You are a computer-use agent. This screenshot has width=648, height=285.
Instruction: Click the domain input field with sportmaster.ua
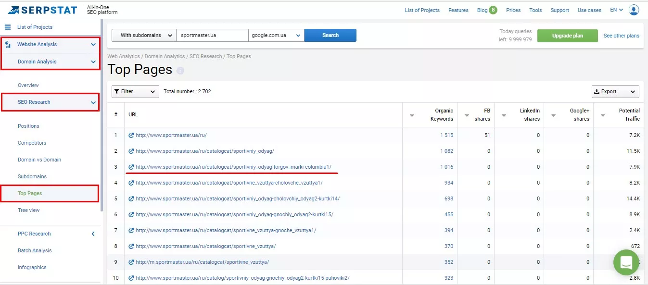click(x=212, y=35)
